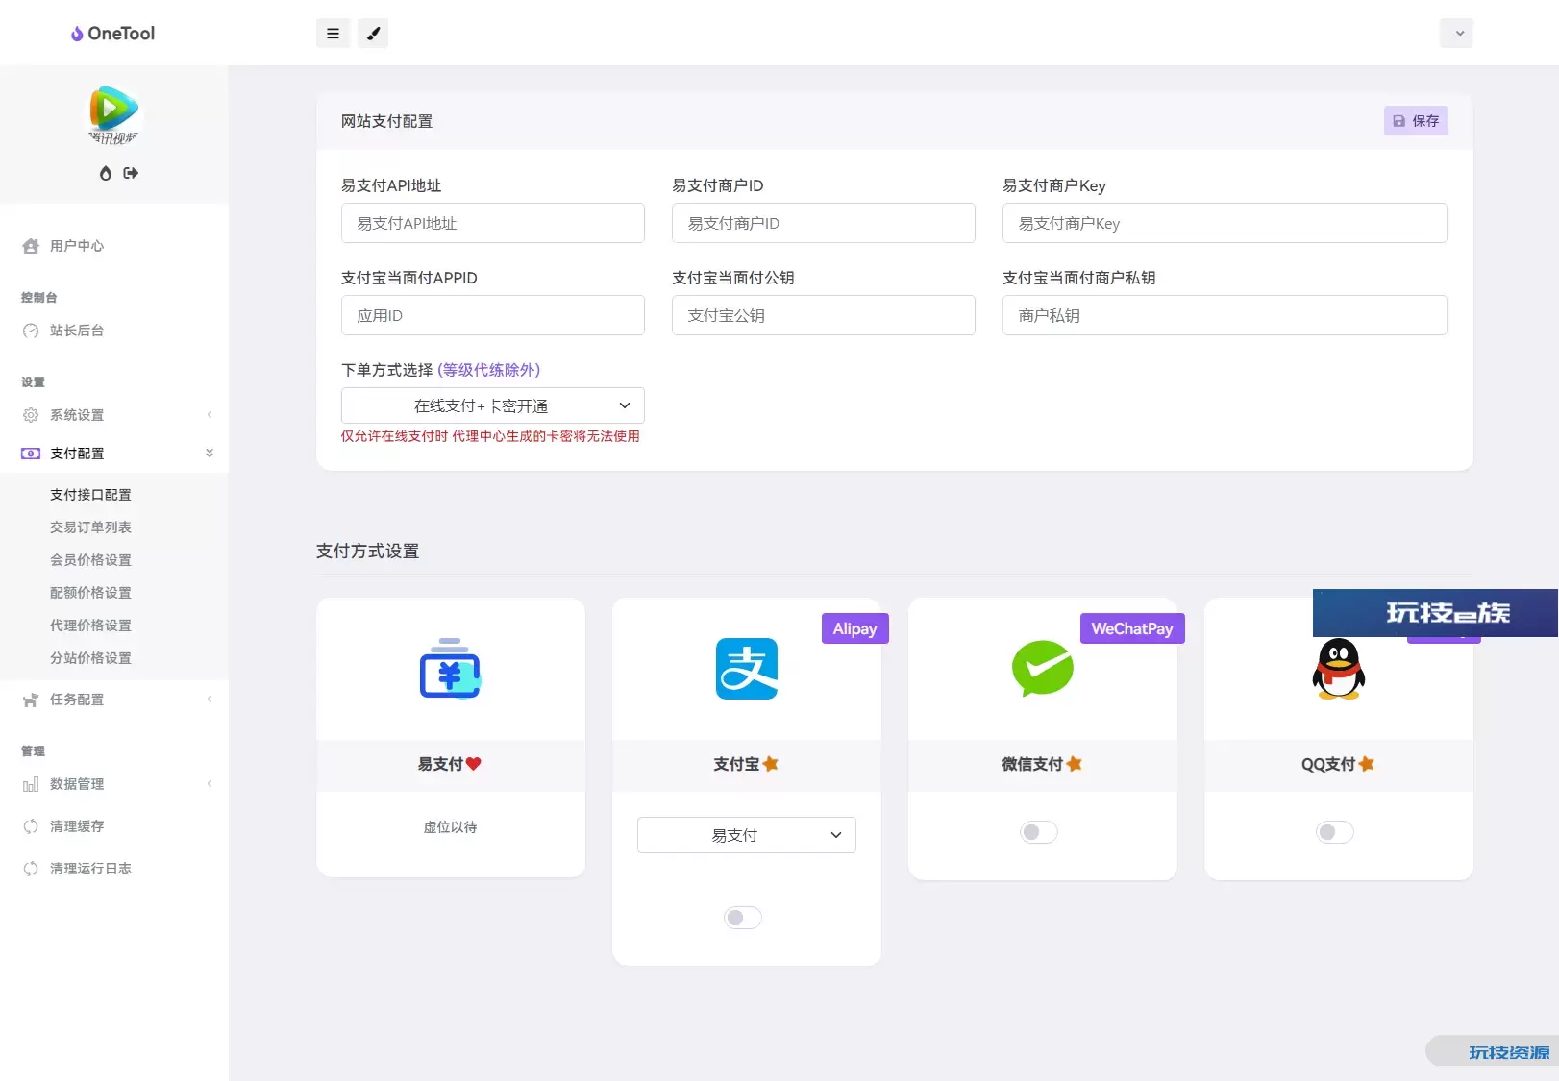Open the top-right dropdown chevron button
1559x1081 pixels.
(x=1456, y=34)
